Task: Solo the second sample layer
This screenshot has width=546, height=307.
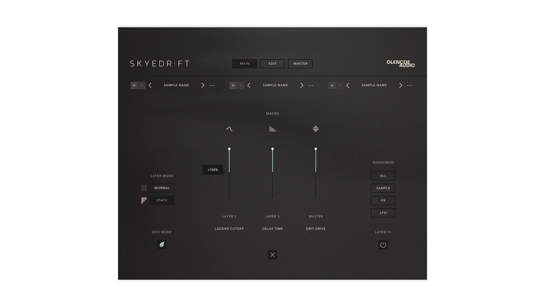Action: click(x=241, y=85)
